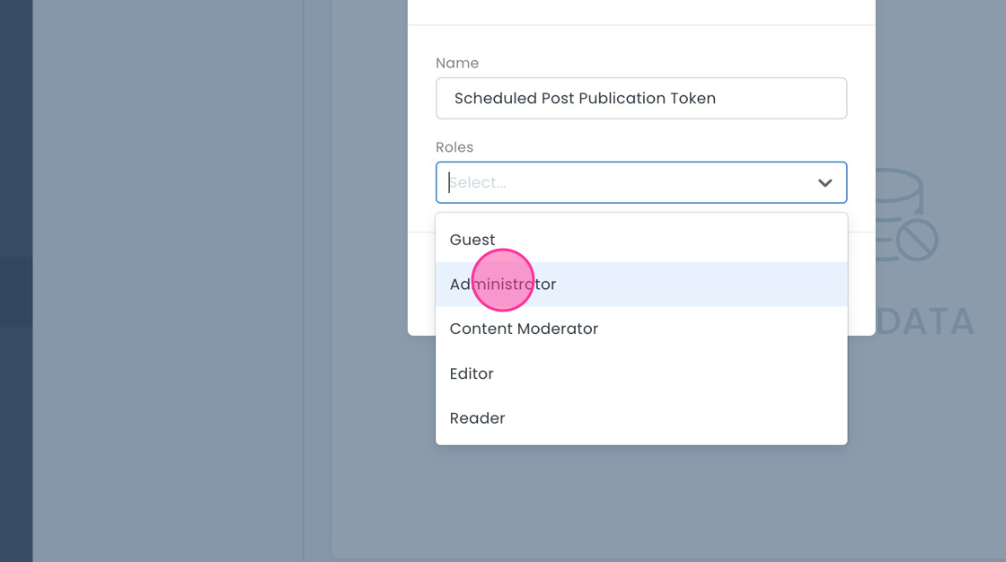The image size is (1006, 562).
Task: Click the dark left navigation sidebar
Action: 16,135
